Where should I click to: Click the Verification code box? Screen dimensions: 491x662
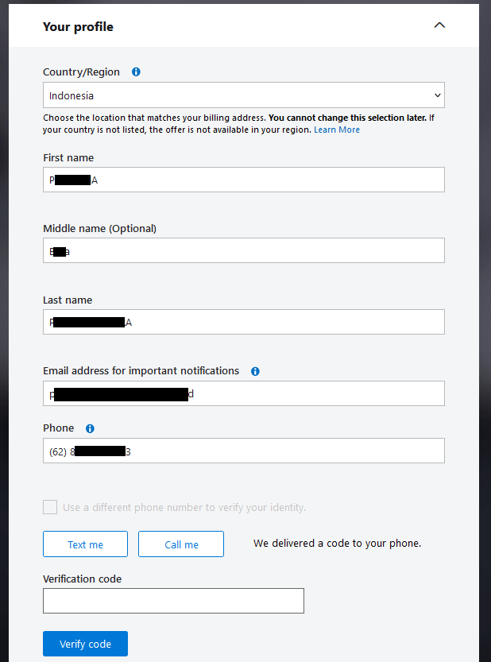[x=173, y=601]
